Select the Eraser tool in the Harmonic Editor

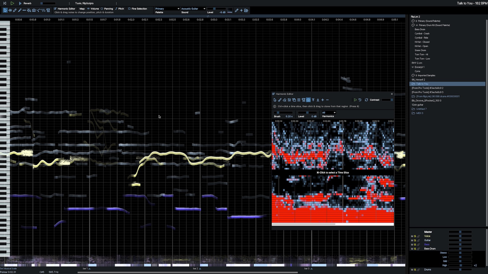tap(284, 100)
